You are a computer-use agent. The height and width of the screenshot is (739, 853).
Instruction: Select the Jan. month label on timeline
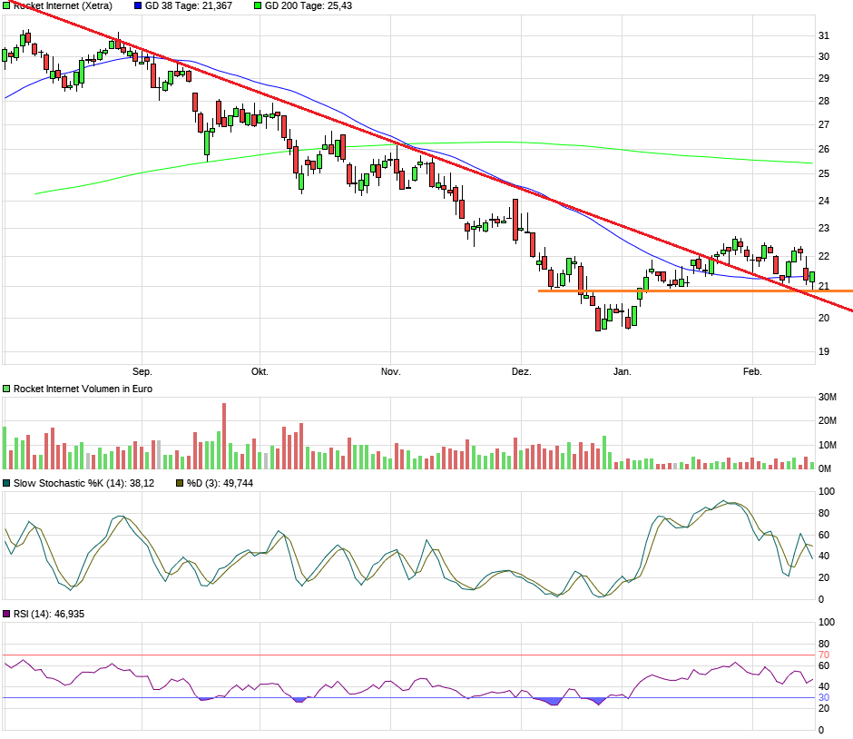click(x=624, y=370)
